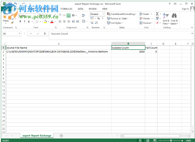Toggle Italic formatting
The height and width of the screenshot is (142, 195).
tap(24, 21)
